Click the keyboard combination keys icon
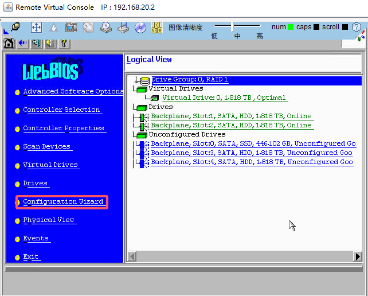Screen dimensions: 368x296 pos(157,28)
